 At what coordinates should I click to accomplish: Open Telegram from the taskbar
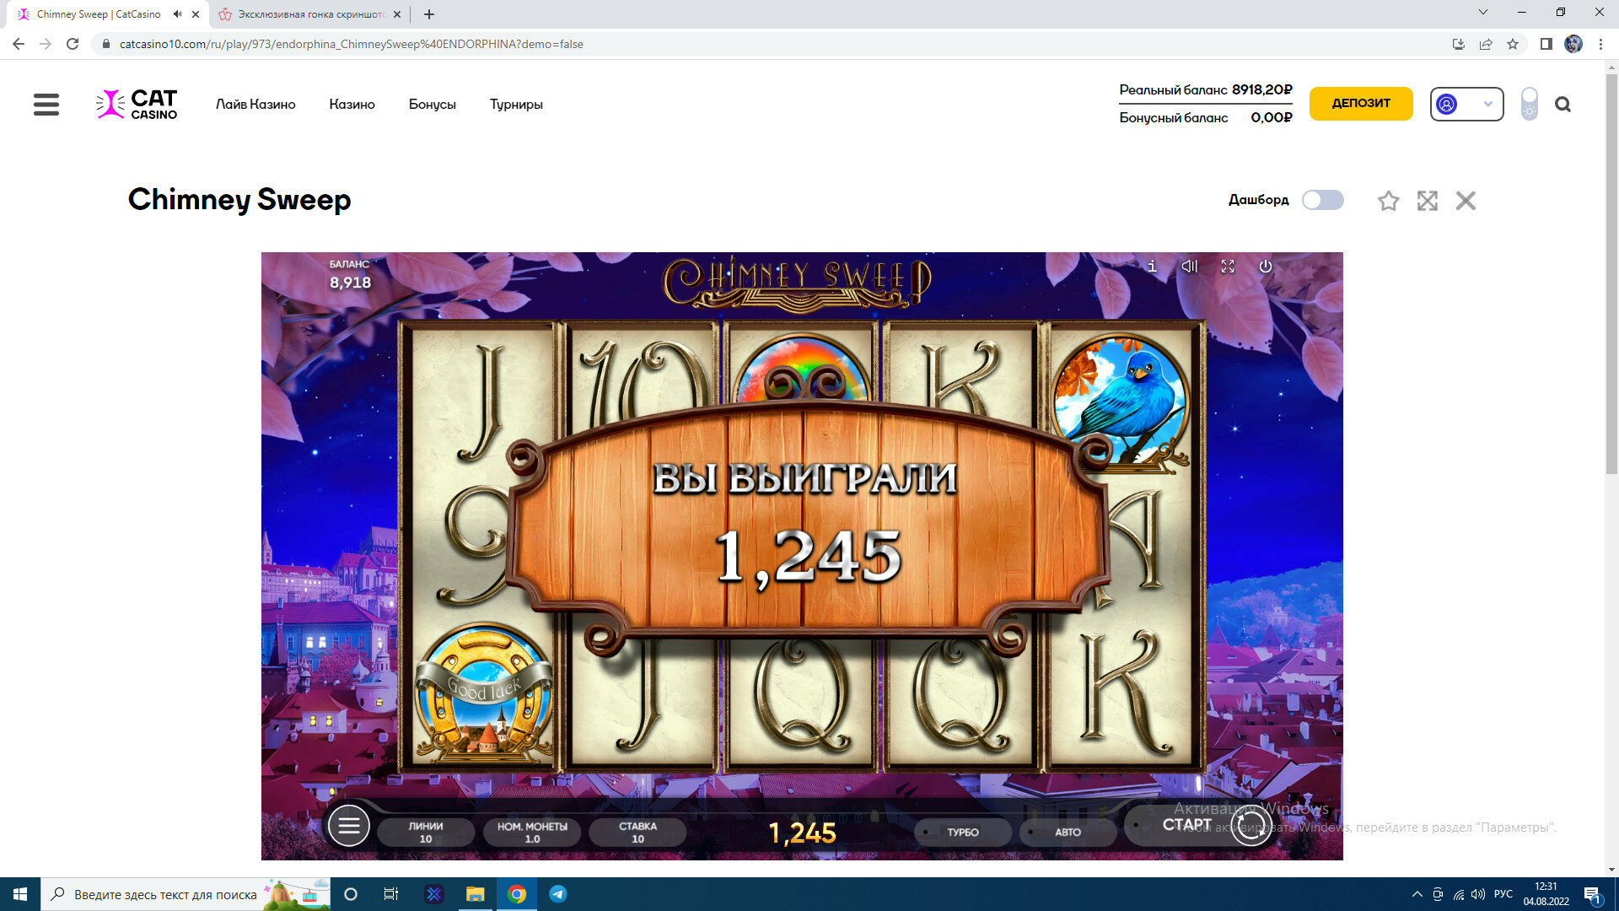(558, 894)
